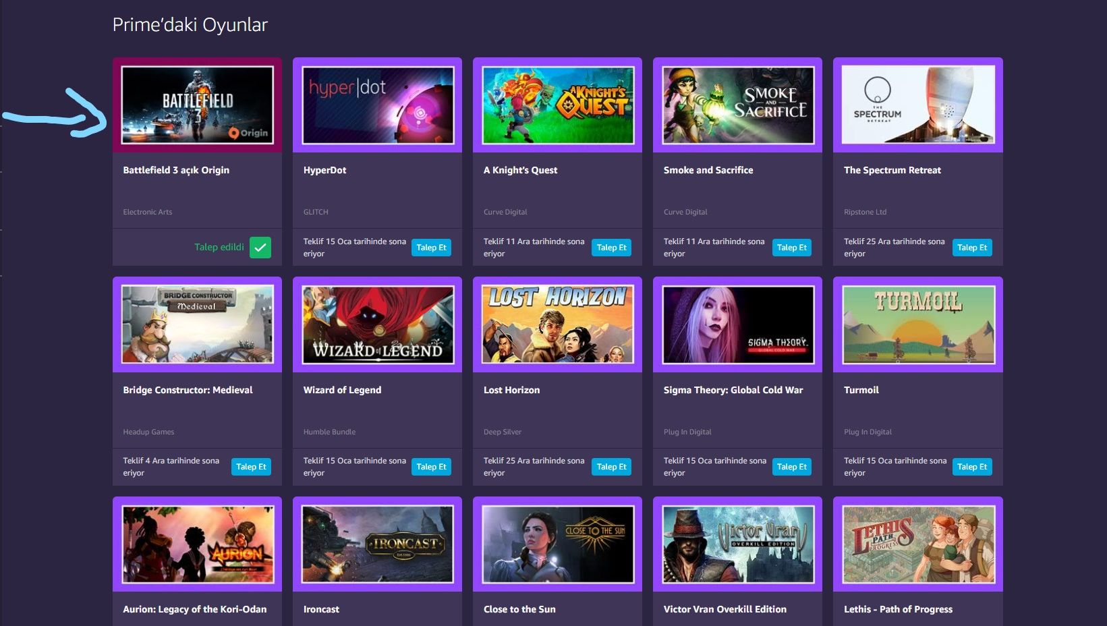
Task: Click the 'Talep edildi' status text
Action: tap(219, 247)
